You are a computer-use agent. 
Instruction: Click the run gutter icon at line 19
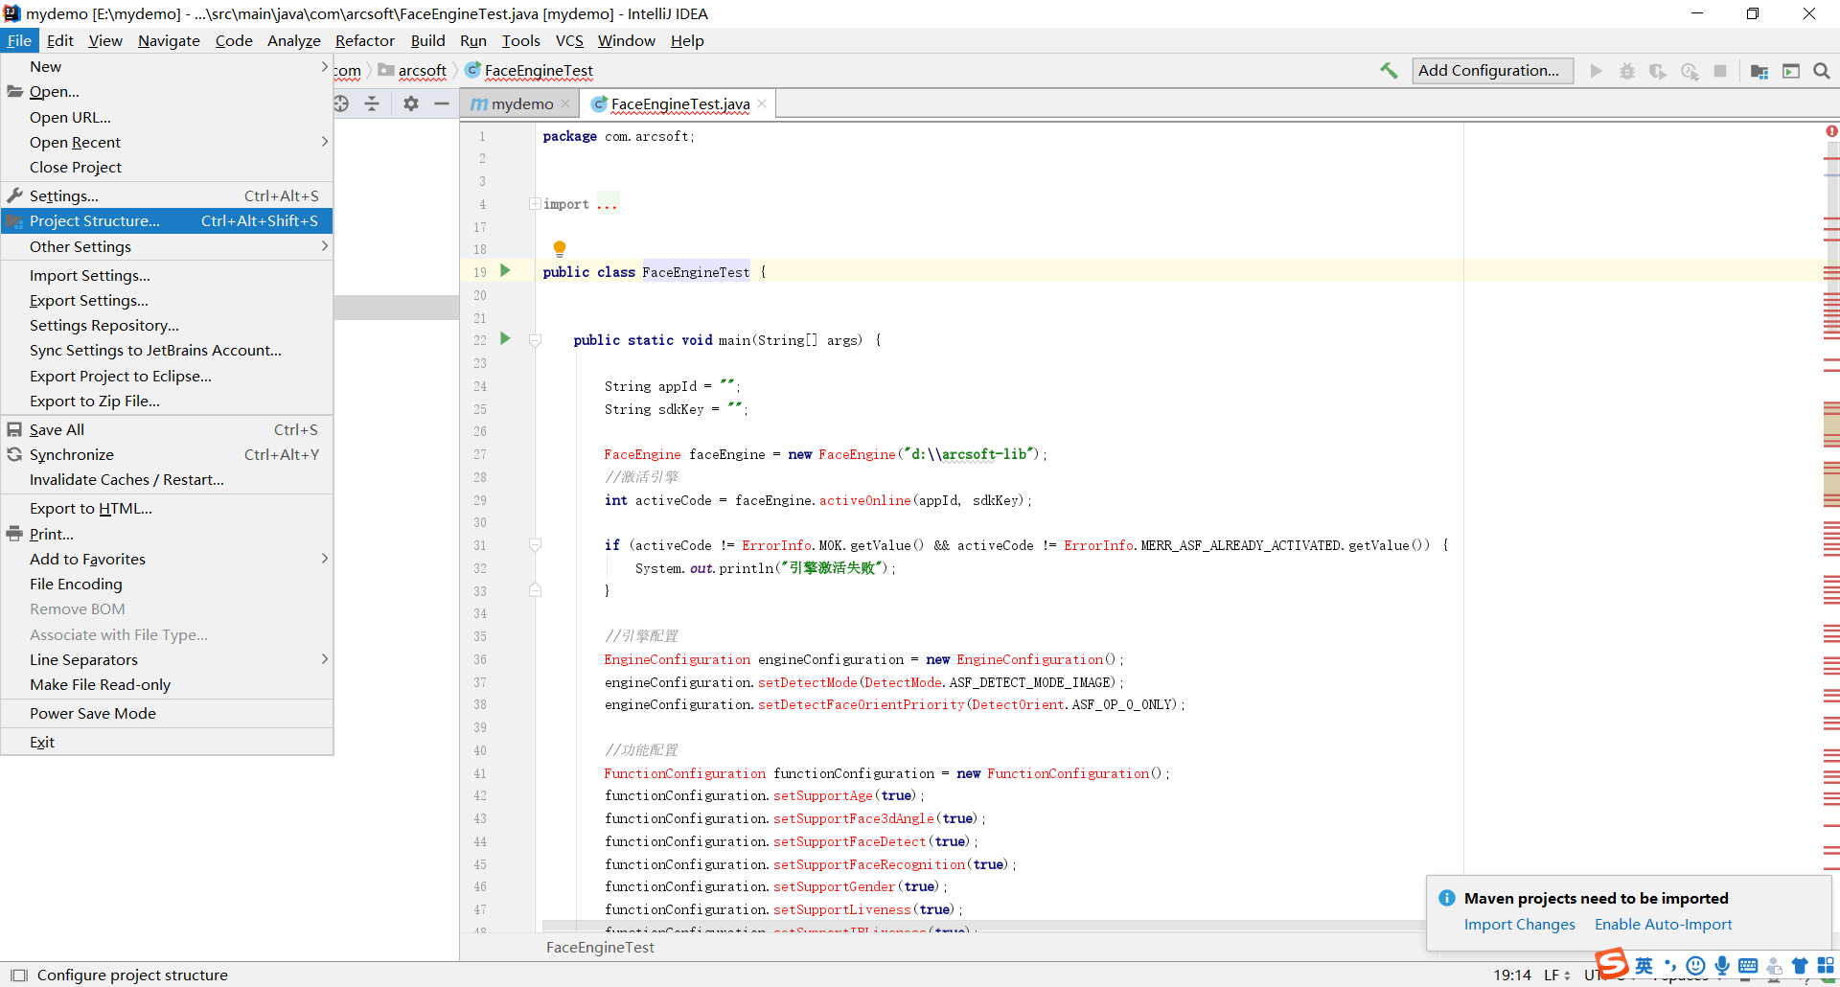[x=506, y=271]
